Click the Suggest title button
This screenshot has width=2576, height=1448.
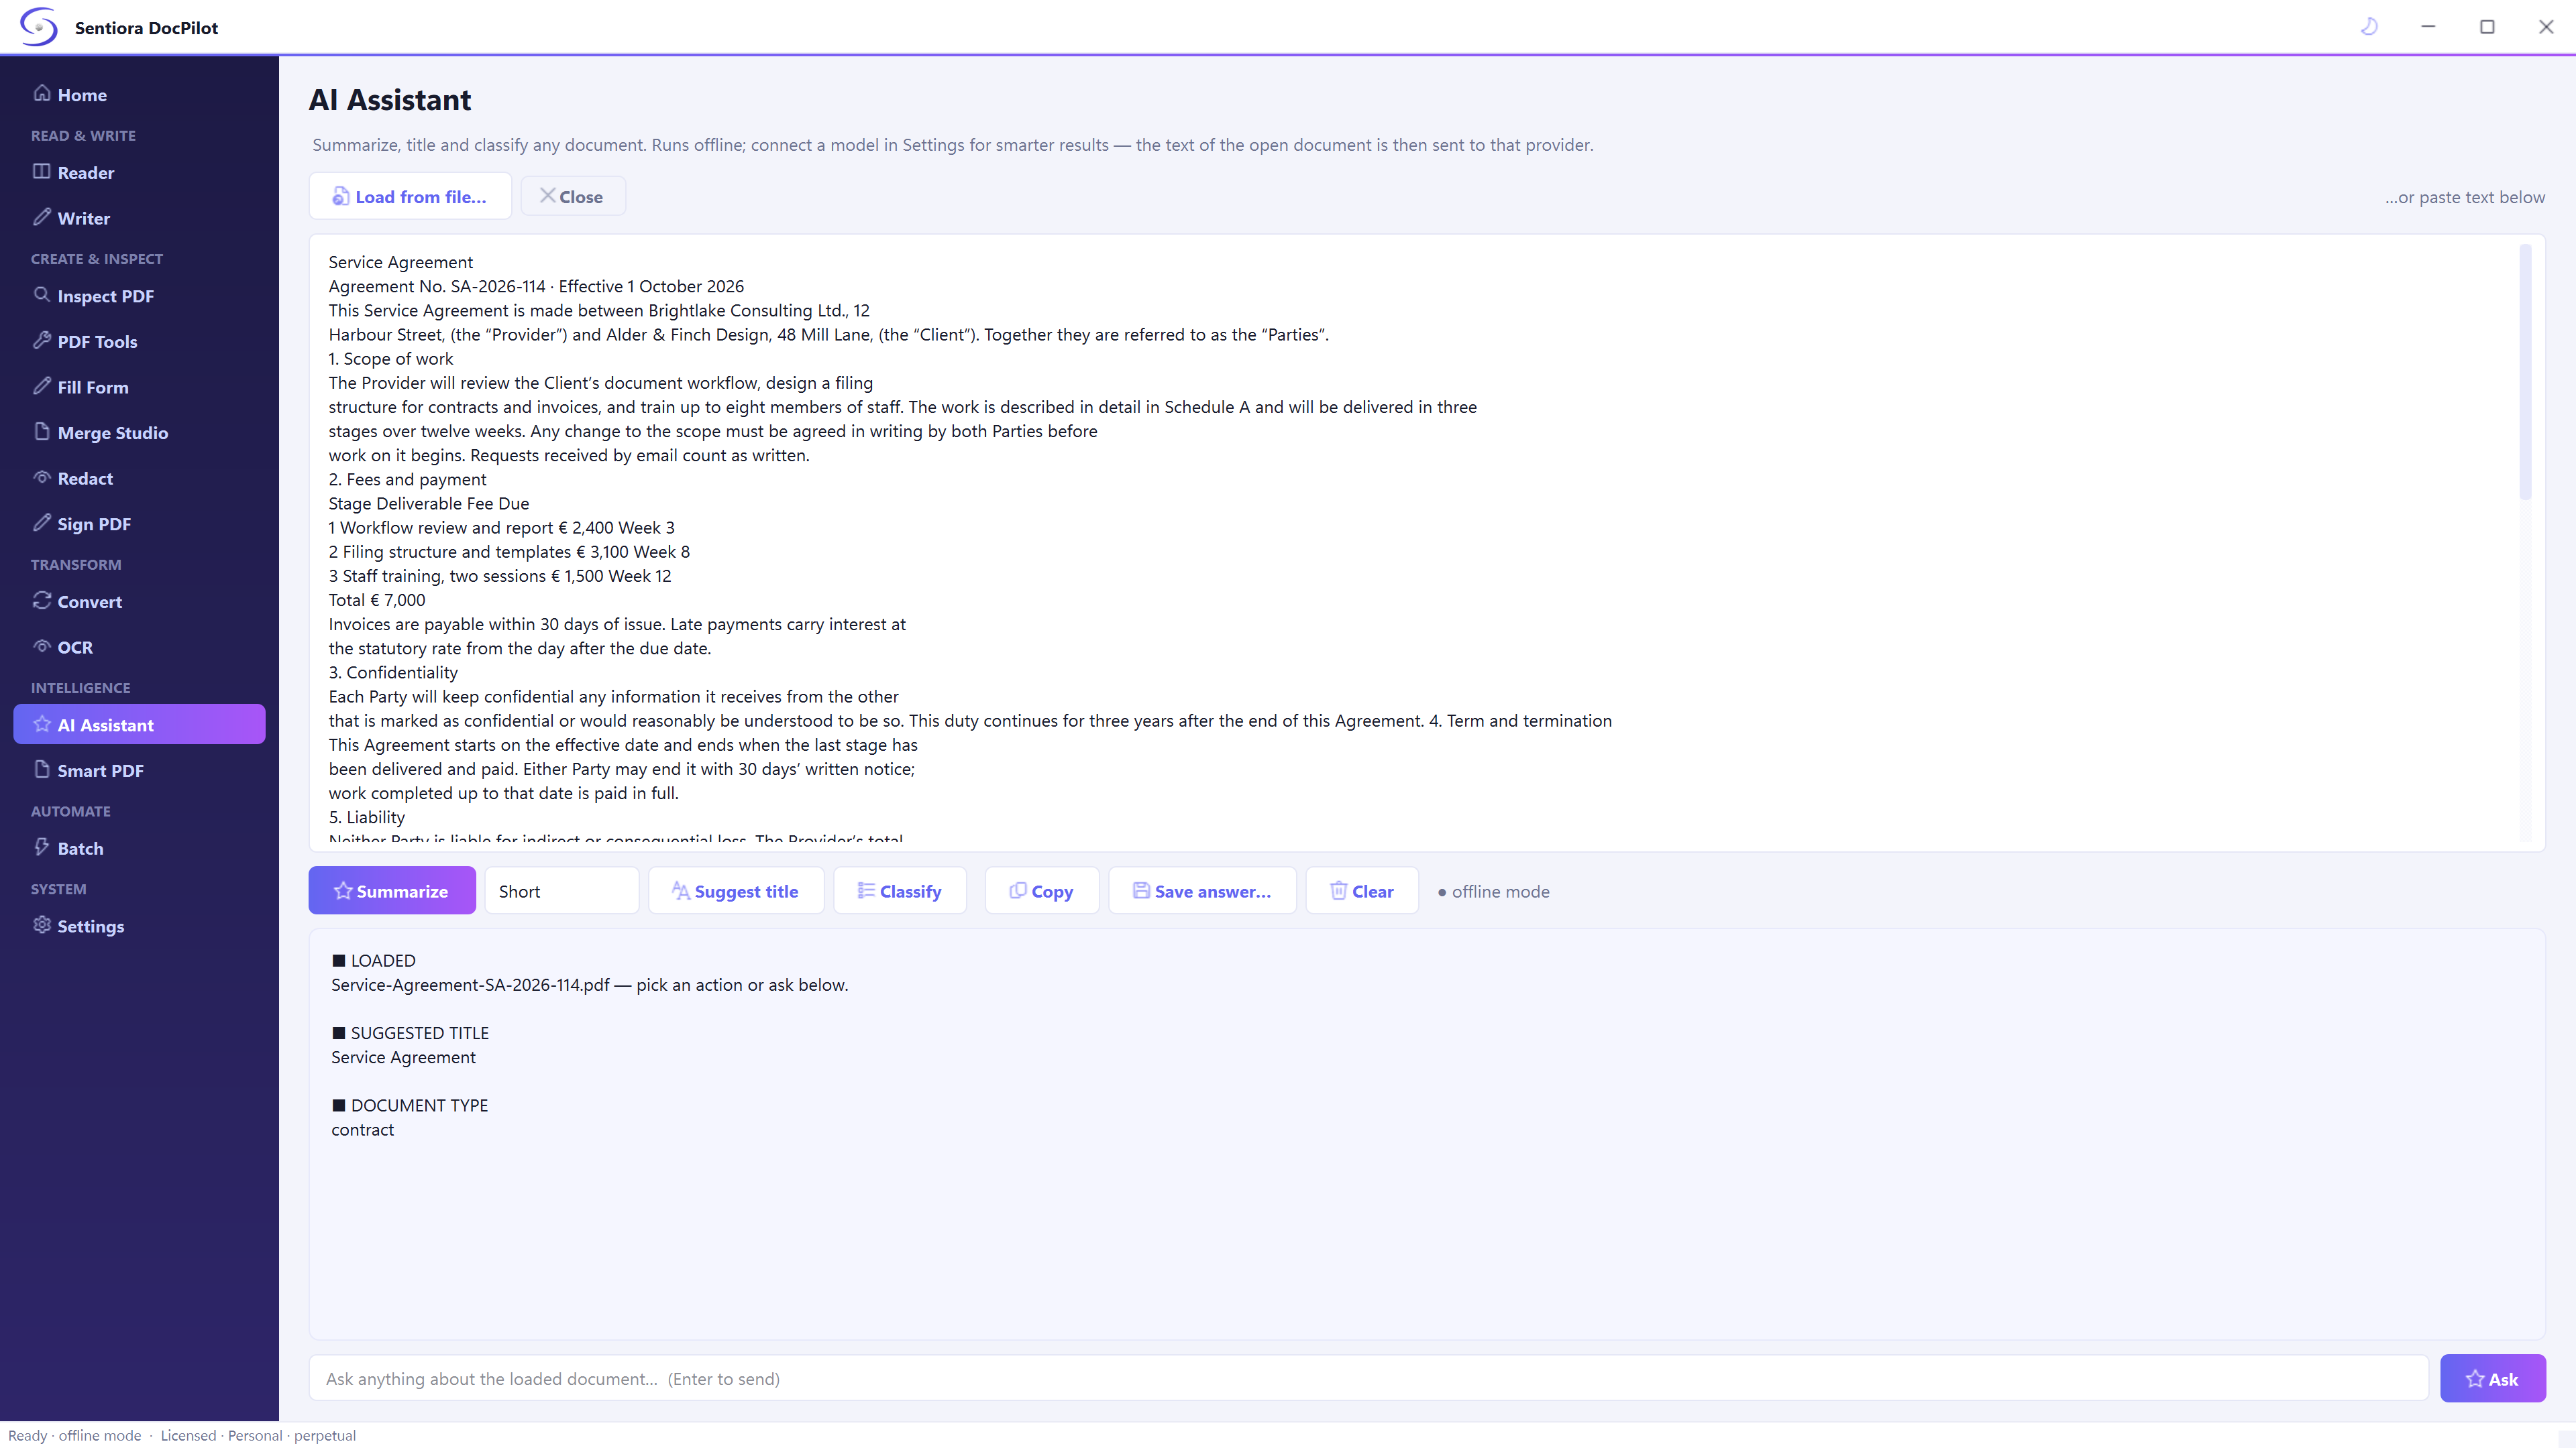coord(736,890)
